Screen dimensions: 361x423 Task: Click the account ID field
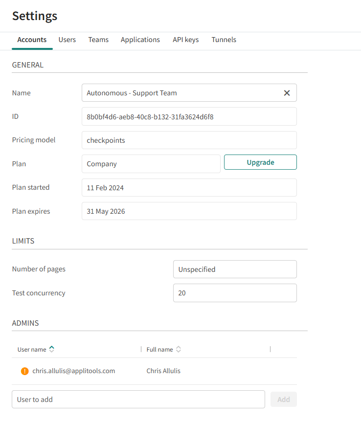(x=189, y=116)
